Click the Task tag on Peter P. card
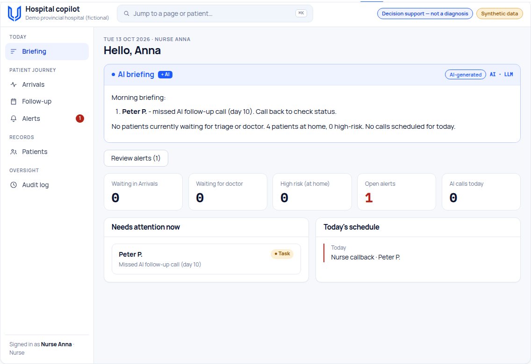Viewport: 531px width, 364px height. (282, 254)
